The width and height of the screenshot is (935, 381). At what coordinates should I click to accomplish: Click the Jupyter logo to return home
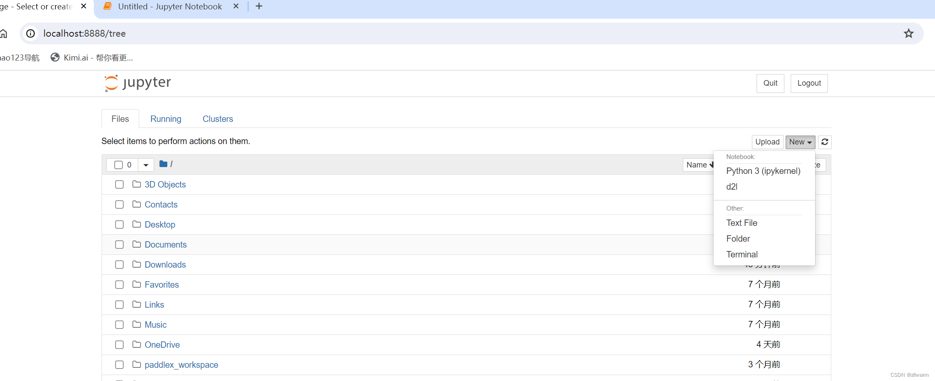tap(137, 83)
